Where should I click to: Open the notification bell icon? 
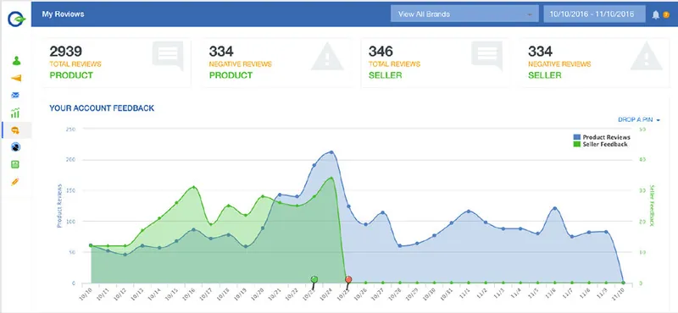point(655,14)
